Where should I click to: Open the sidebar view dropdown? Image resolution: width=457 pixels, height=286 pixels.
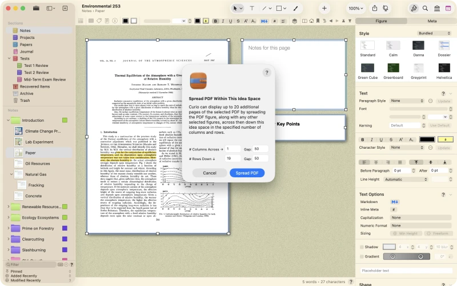click(51, 9)
